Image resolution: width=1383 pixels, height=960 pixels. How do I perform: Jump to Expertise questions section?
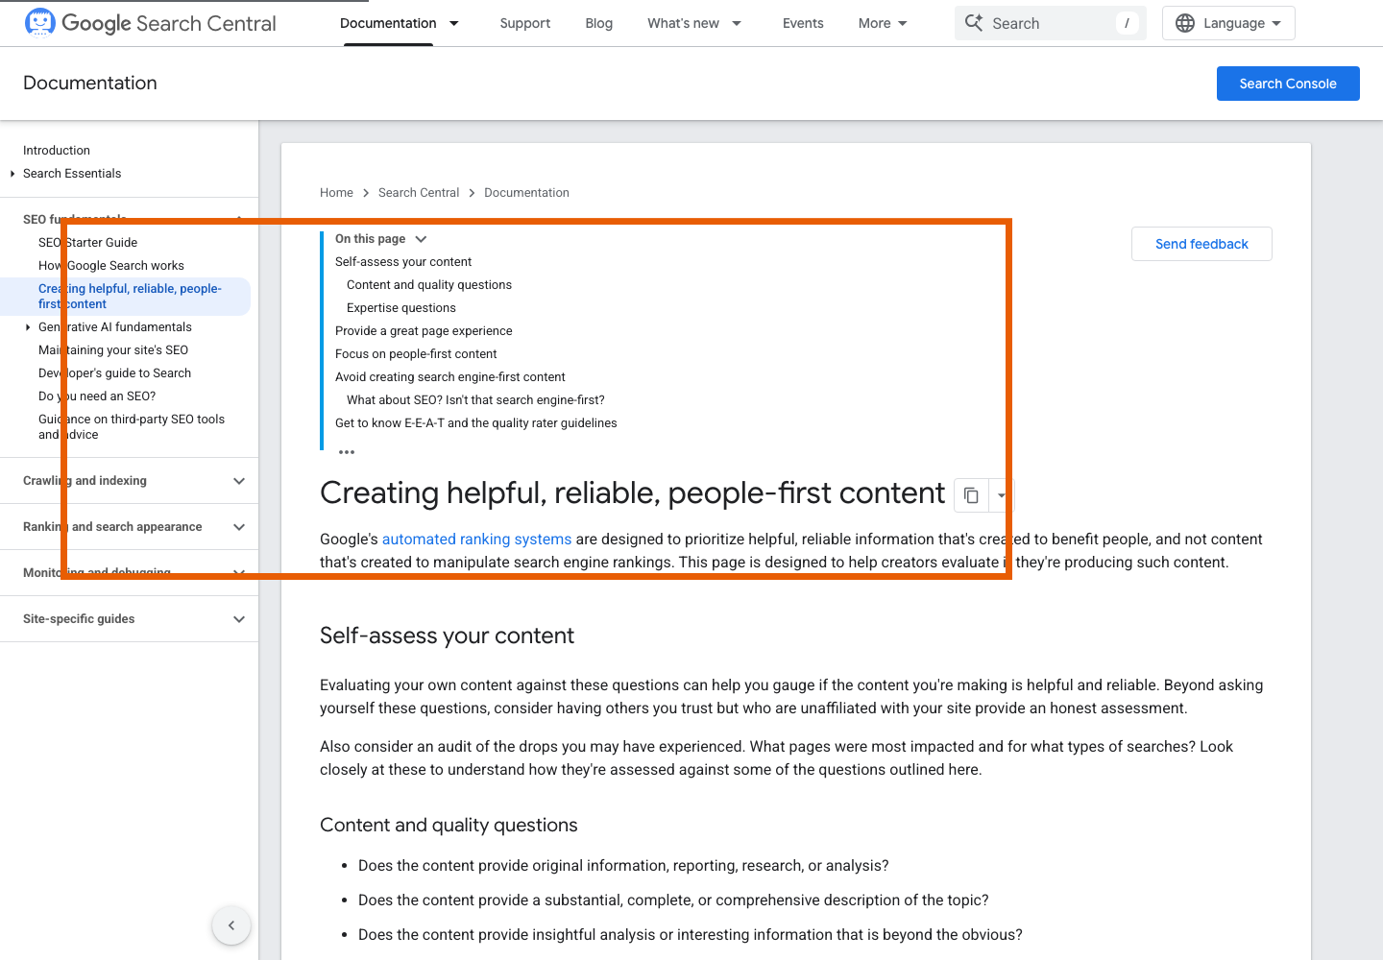pyautogui.click(x=401, y=308)
